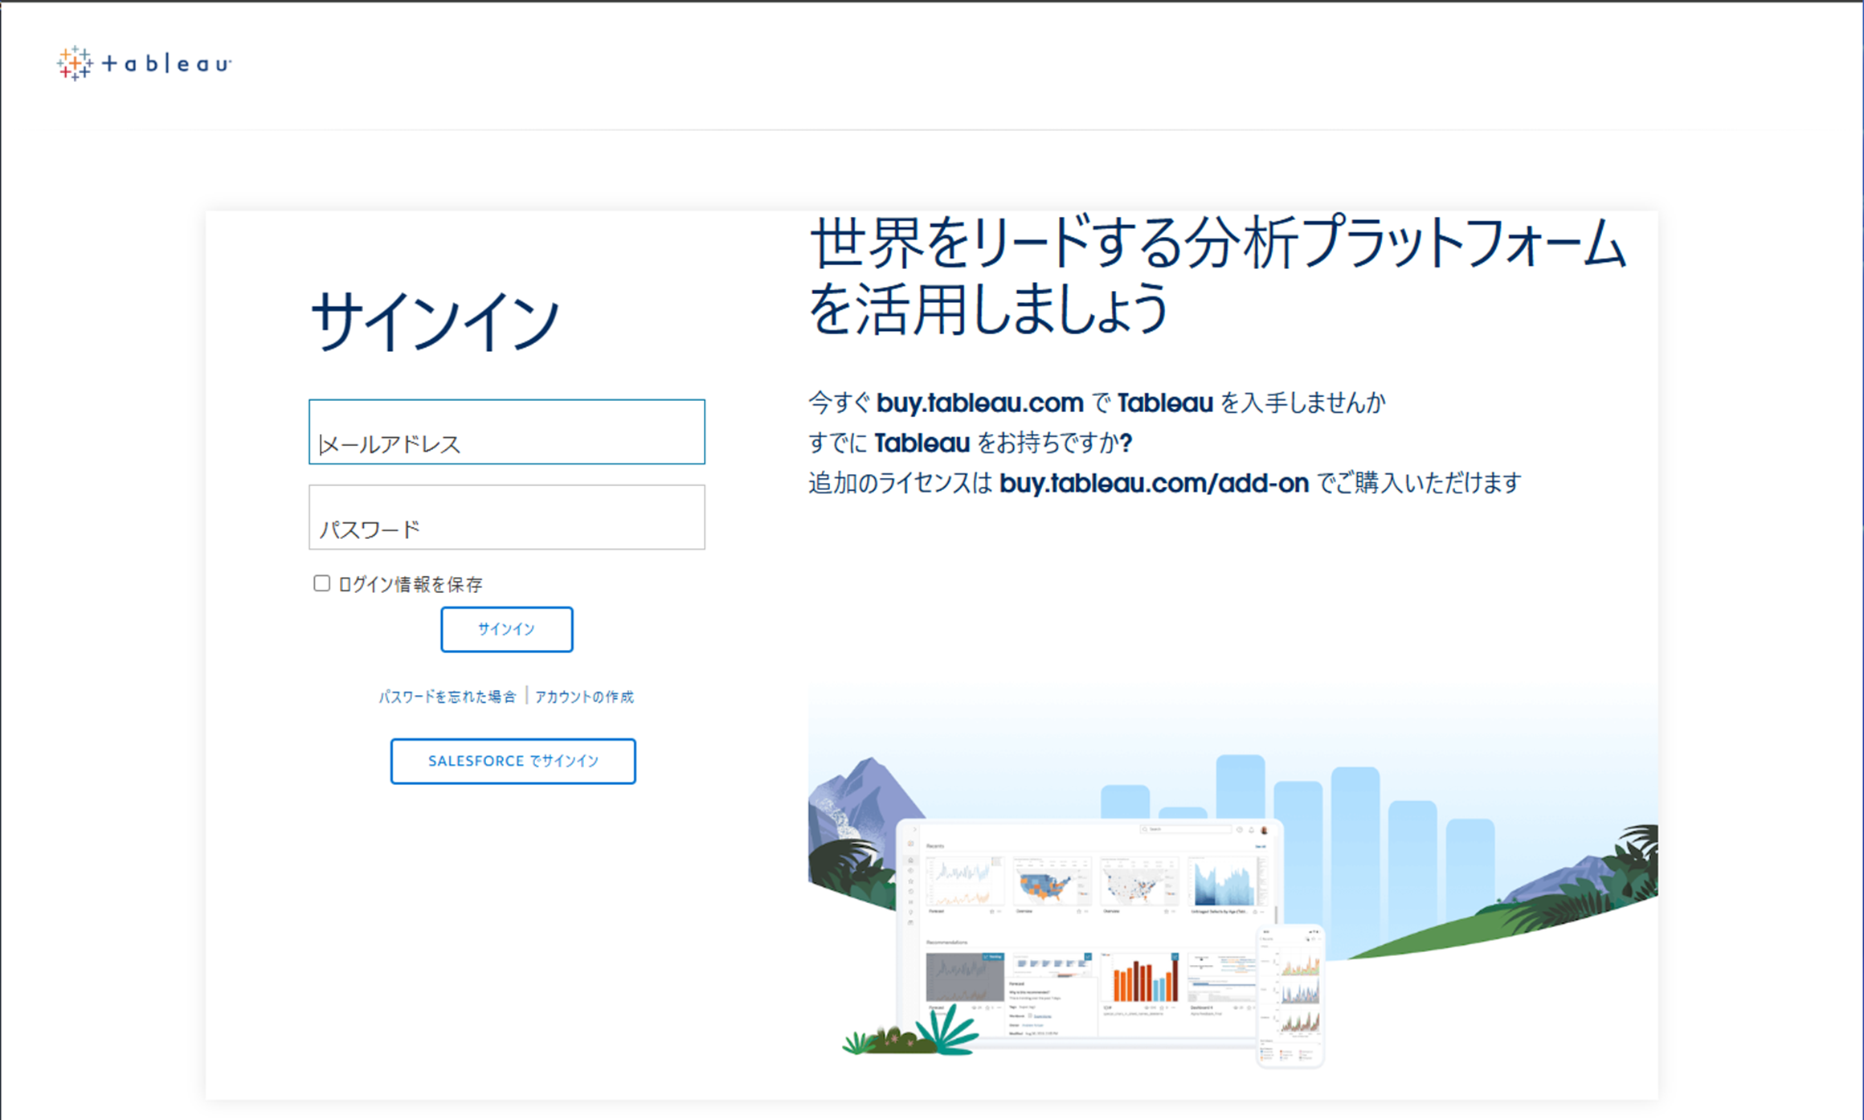Click the tableau wordmark in the header
1864x1120 pixels.
(x=166, y=64)
